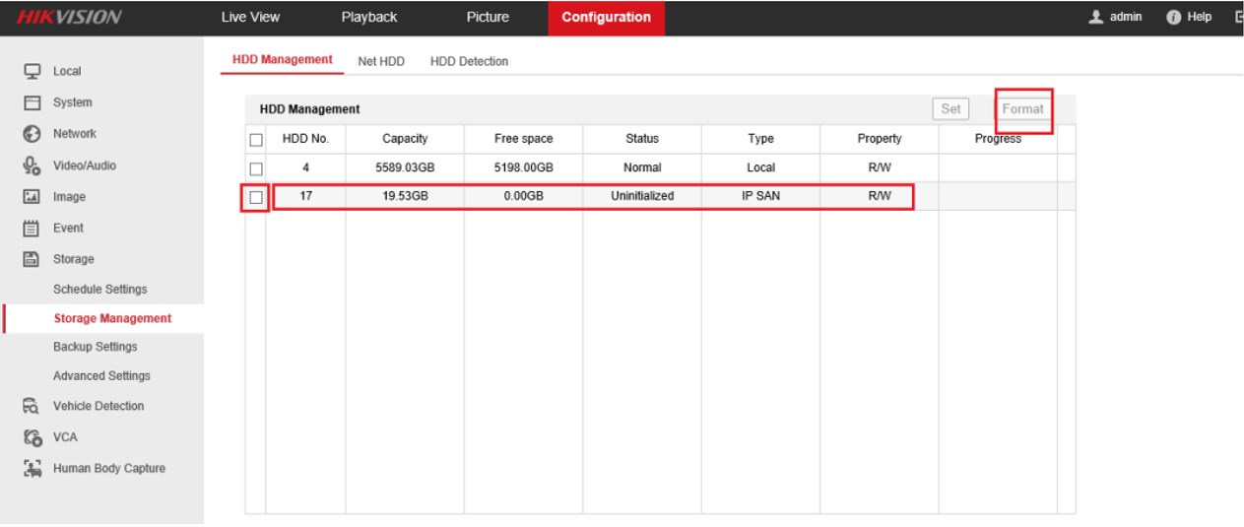Go to Playback in top menu
1244x527 pixels.
369,18
